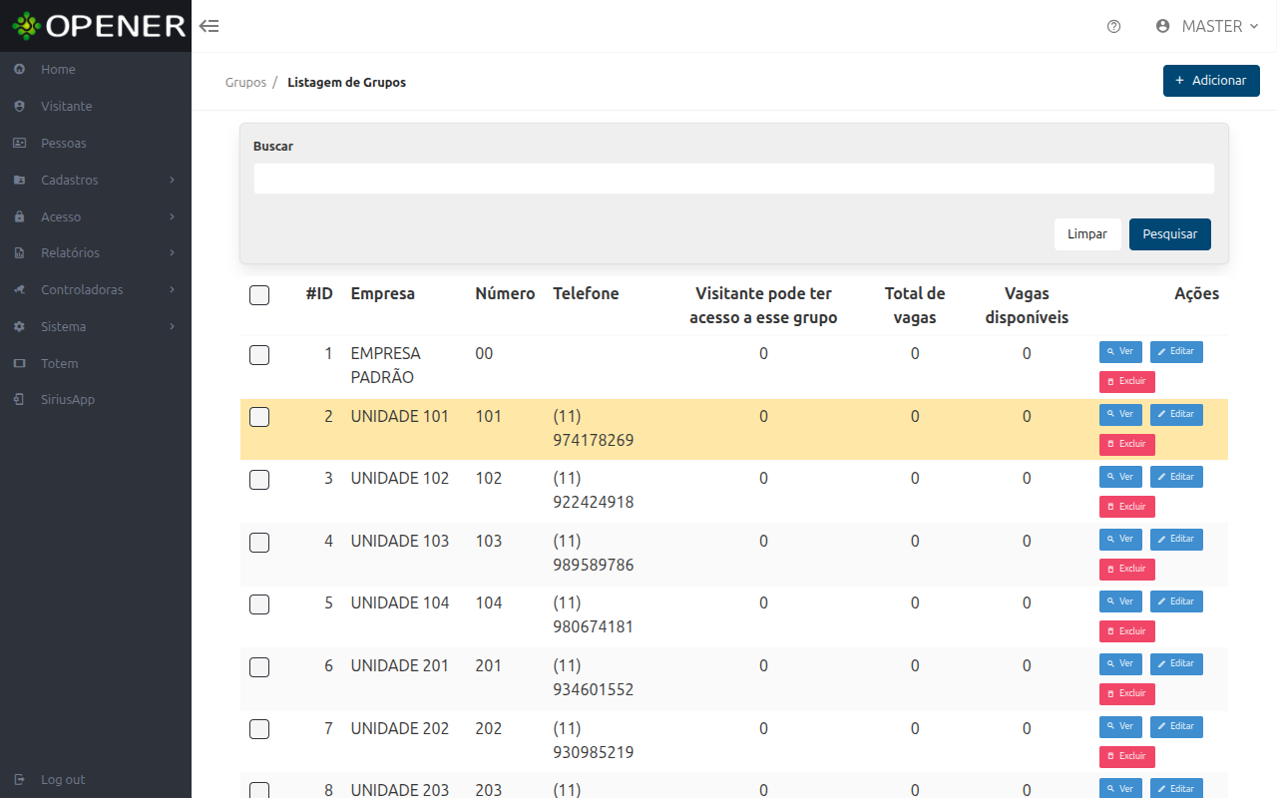Check the box for UNIDADE 104
This screenshot has height=798, width=1277.
pyautogui.click(x=259, y=603)
